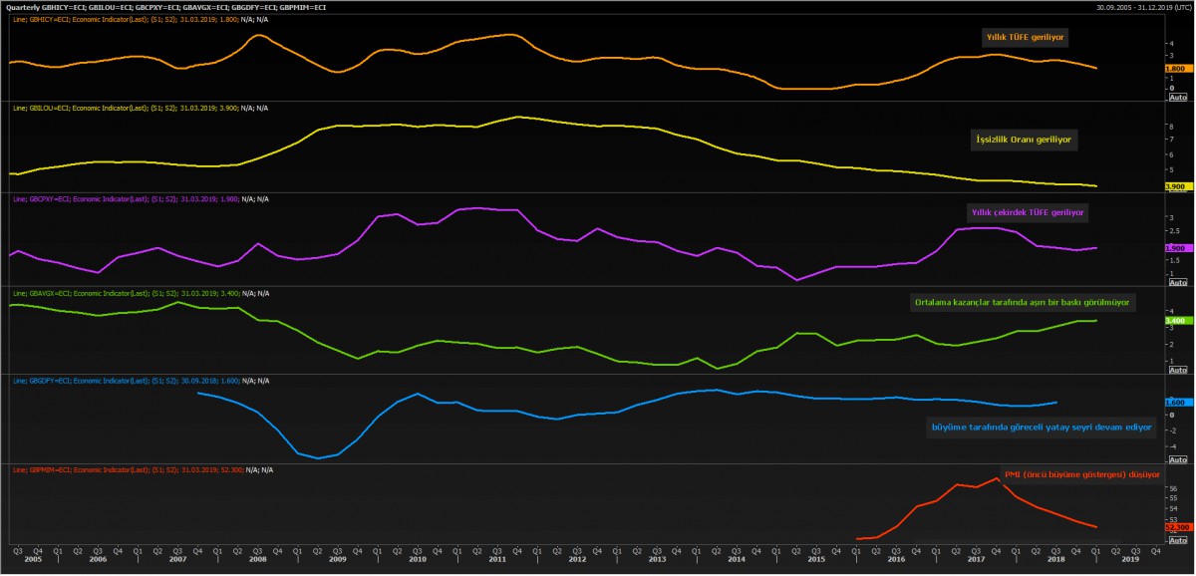The height and width of the screenshot is (576, 1196).
Task: Toggle Auto scaling on the green earnings panel
Action: [x=1176, y=372]
